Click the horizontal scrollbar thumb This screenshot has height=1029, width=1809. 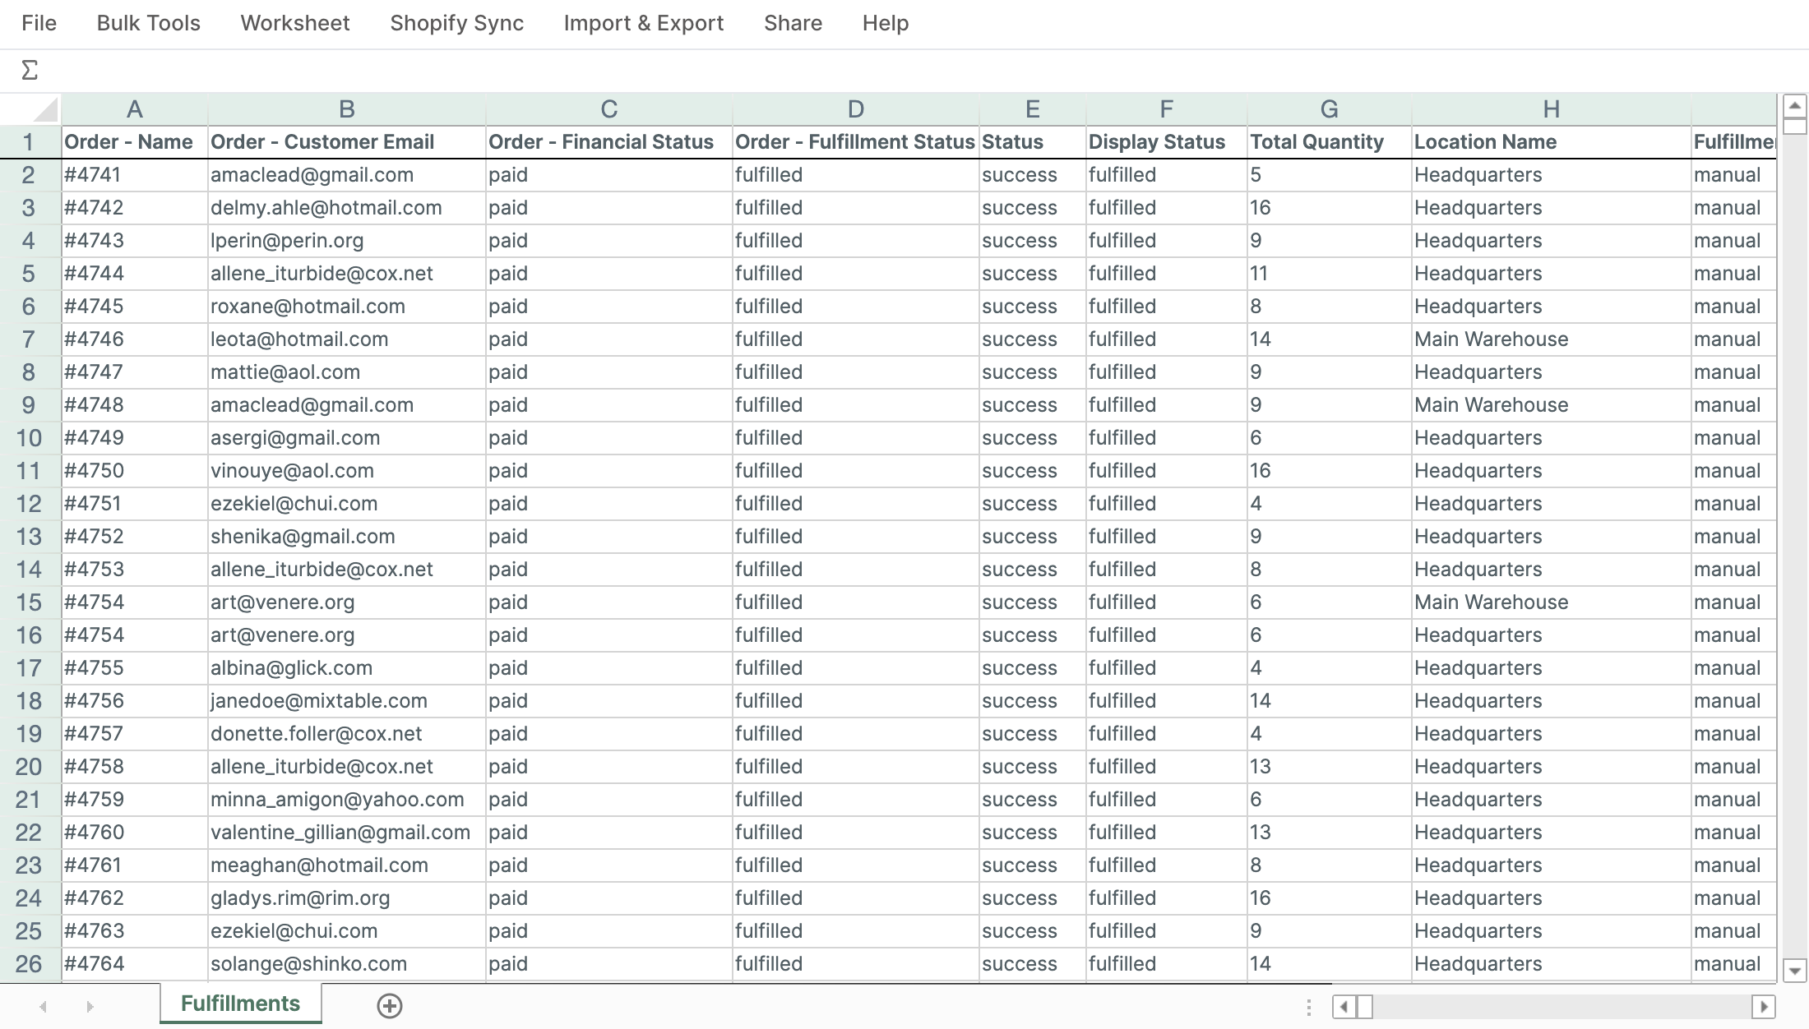[x=1364, y=1006]
